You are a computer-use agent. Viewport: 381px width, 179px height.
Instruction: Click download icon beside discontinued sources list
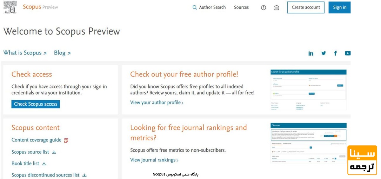(84, 175)
